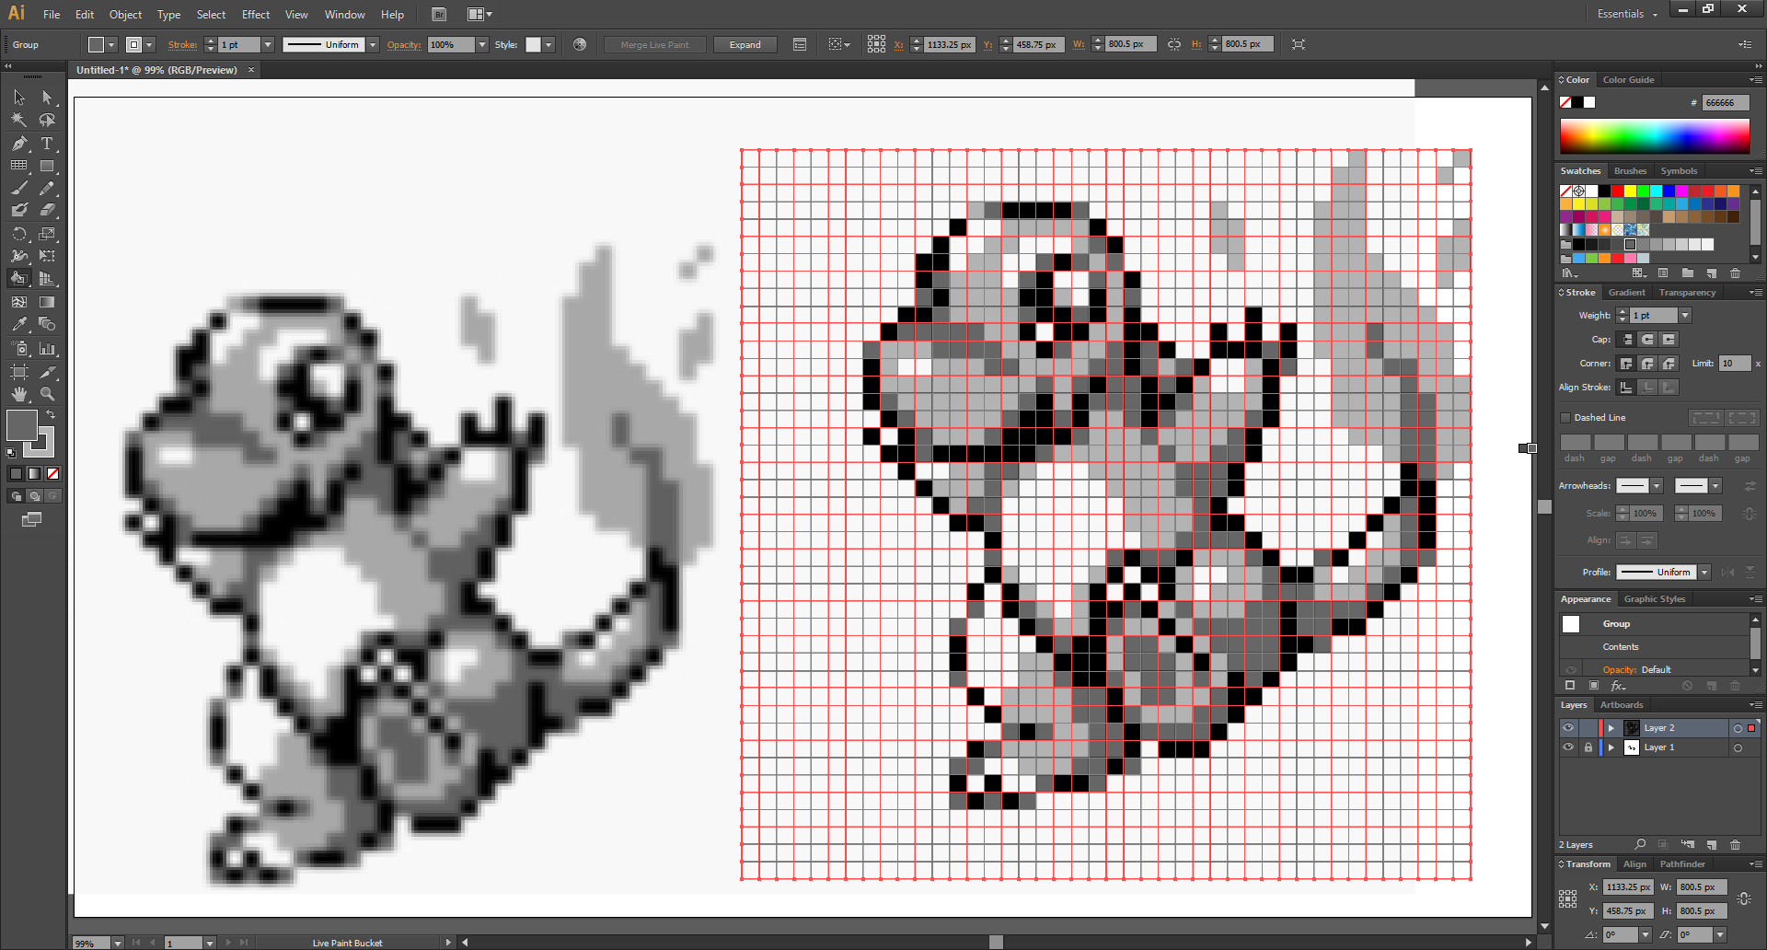Choose Round Join corner option

coord(1647,364)
